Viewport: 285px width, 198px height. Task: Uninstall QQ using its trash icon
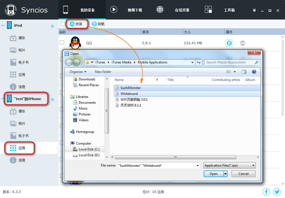[229, 43]
